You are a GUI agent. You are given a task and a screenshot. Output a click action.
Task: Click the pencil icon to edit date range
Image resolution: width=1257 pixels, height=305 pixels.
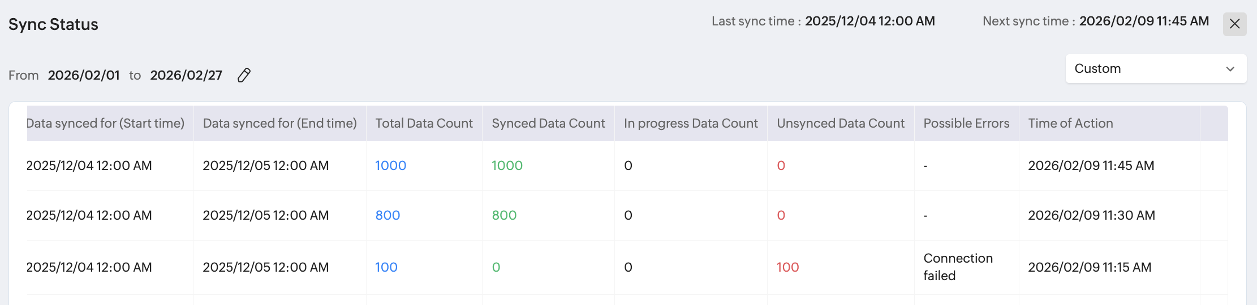pyautogui.click(x=244, y=75)
